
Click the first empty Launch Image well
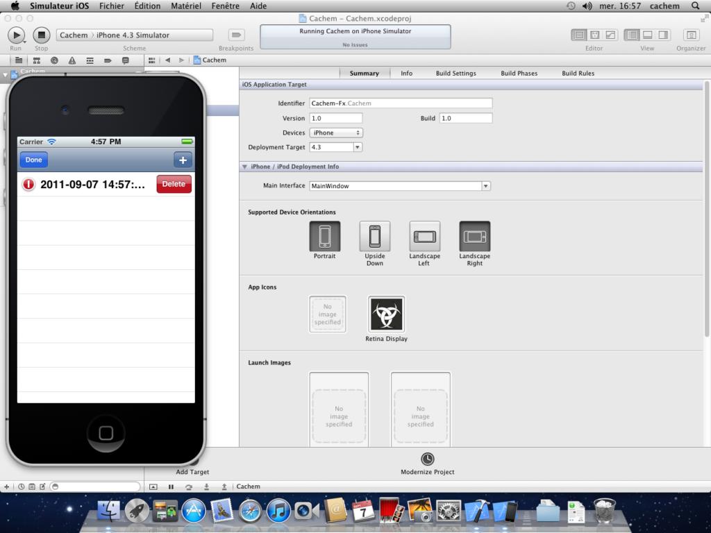tap(339, 409)
